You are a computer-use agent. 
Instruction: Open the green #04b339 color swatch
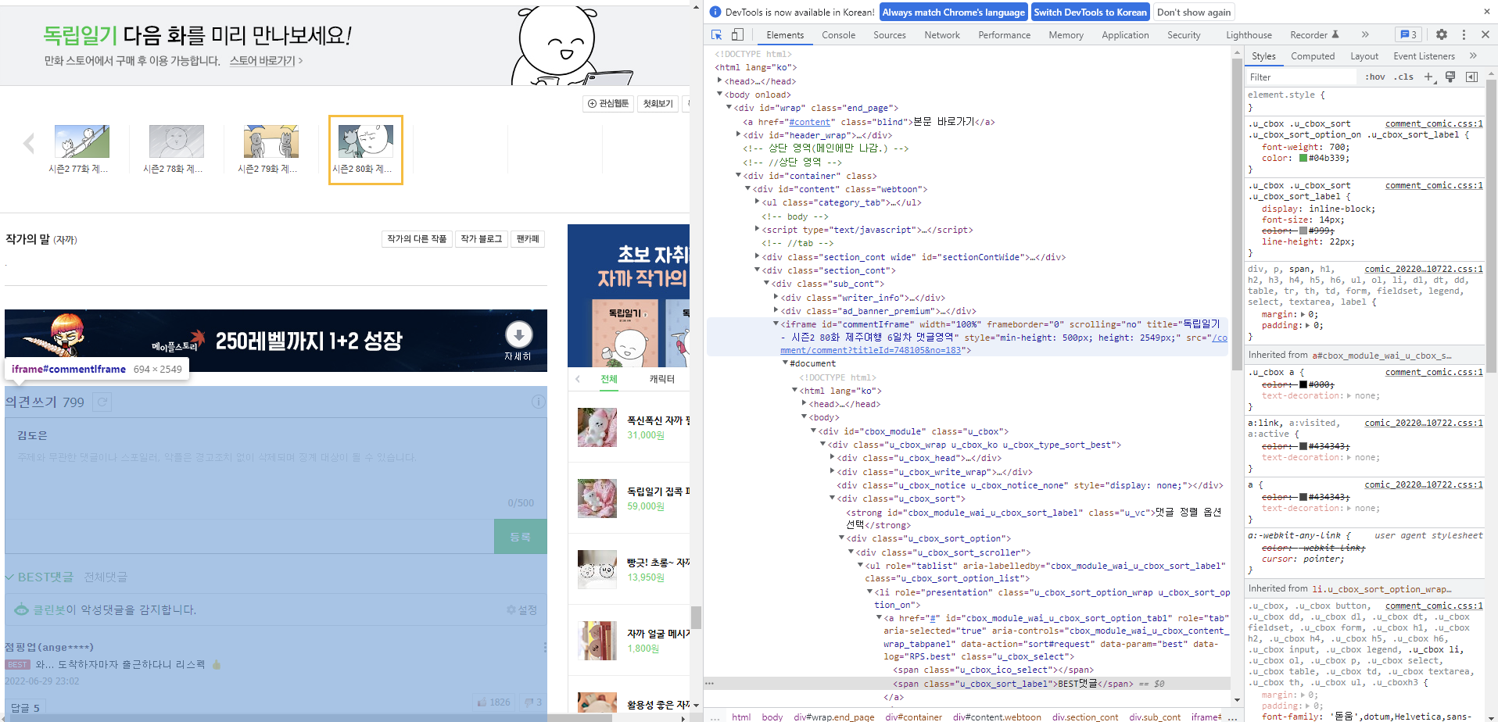pos(1303,158)
